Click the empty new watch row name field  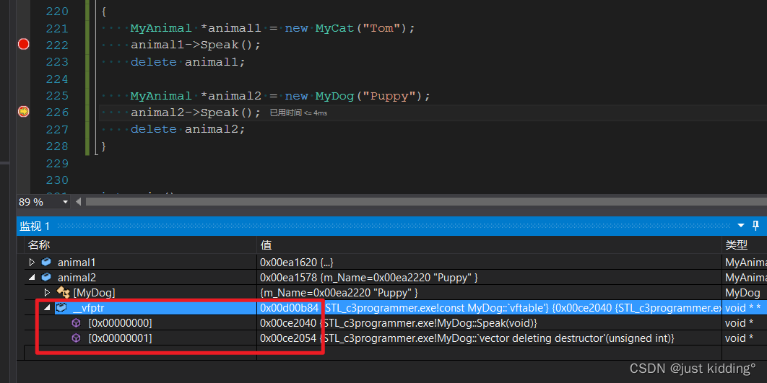click(x=140, y=353)
